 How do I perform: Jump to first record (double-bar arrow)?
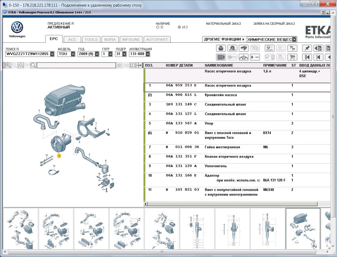pos(307,57)
